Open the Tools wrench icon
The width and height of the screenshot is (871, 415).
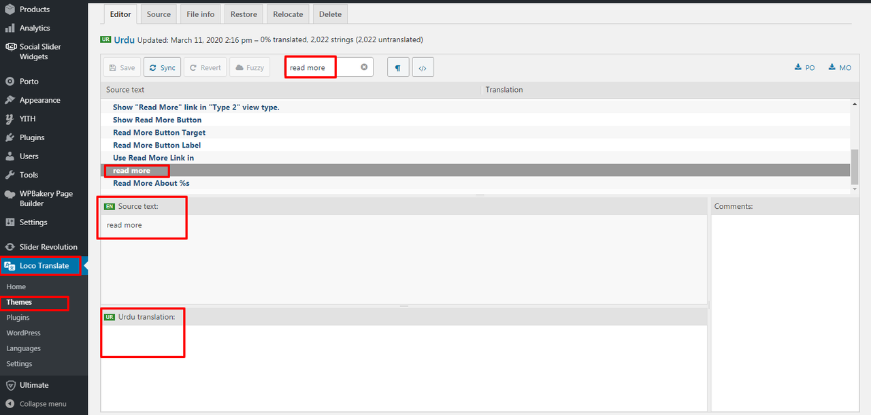coord(10,175)
